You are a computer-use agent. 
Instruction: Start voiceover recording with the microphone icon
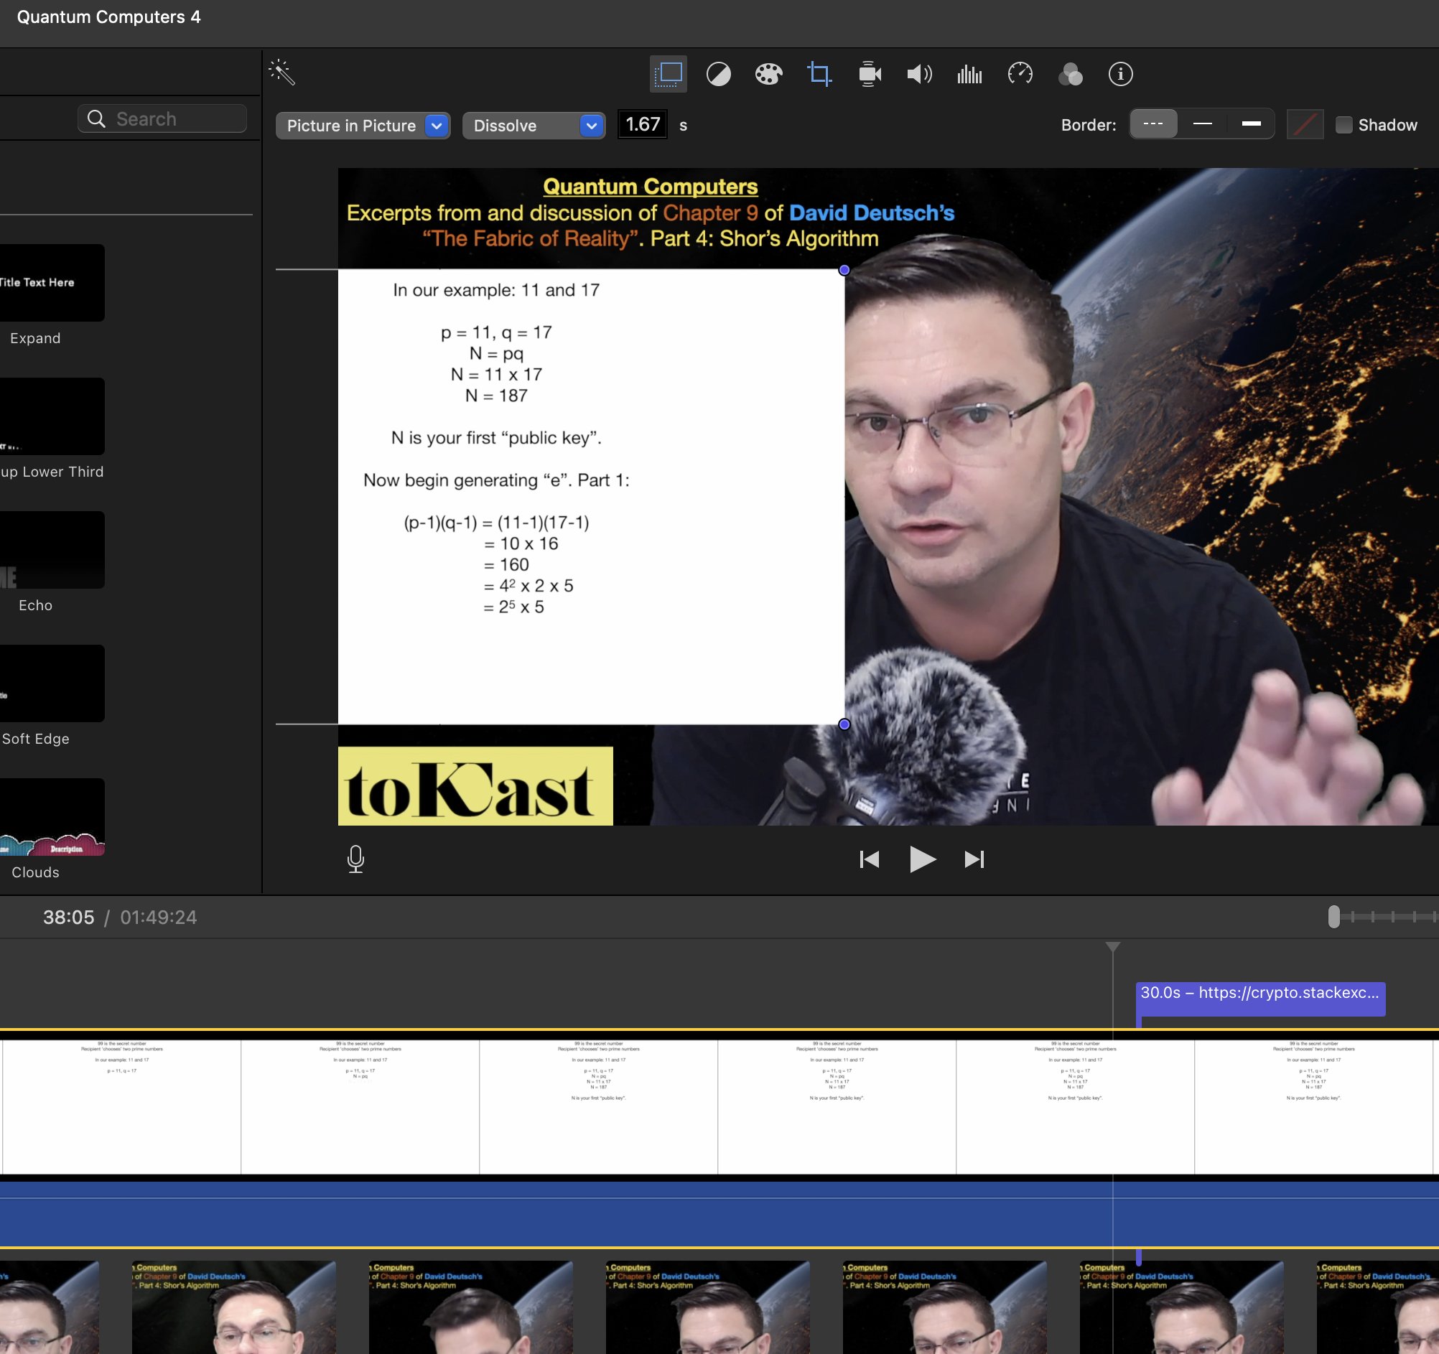pos(356,859)
